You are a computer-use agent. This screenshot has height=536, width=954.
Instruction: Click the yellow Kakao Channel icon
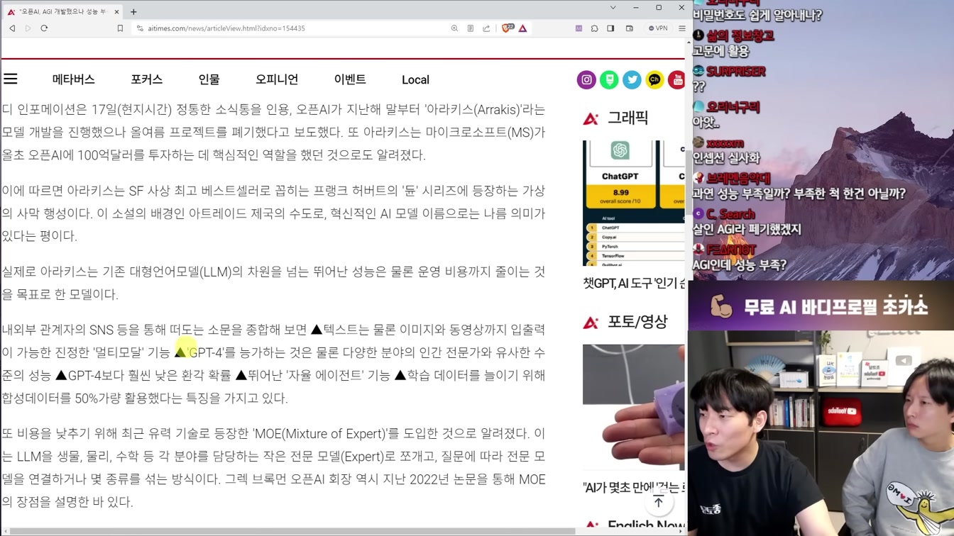click(654, 79)
